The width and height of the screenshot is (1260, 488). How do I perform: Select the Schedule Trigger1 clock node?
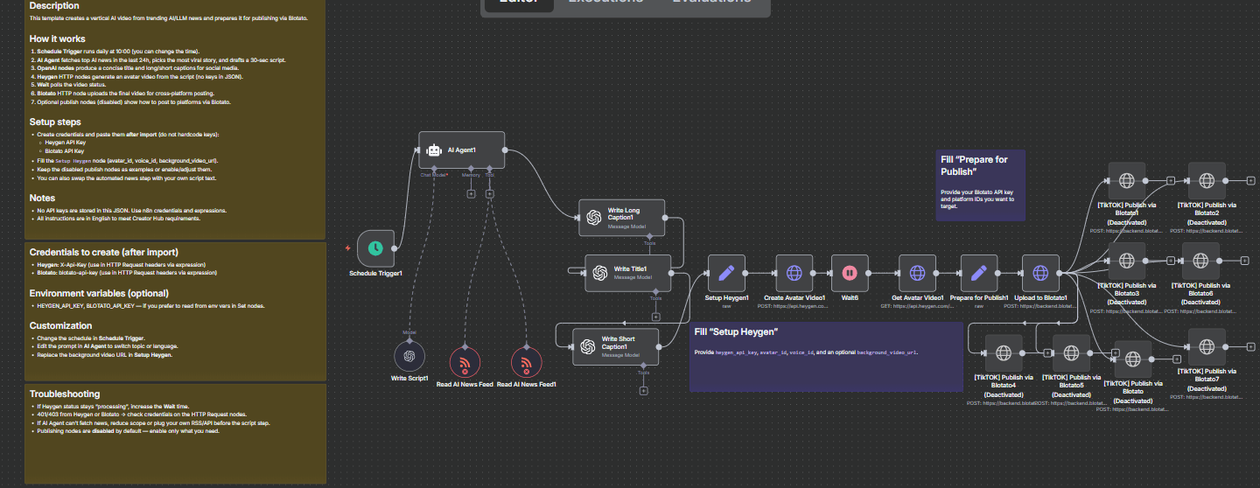(x=375, y=248)
